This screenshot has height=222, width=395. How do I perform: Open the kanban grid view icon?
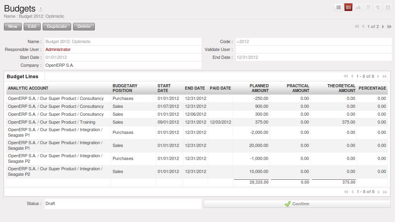(x=388, y=7)
